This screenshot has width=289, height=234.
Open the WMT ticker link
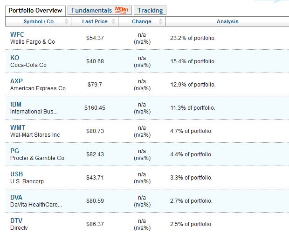[18, 127]
